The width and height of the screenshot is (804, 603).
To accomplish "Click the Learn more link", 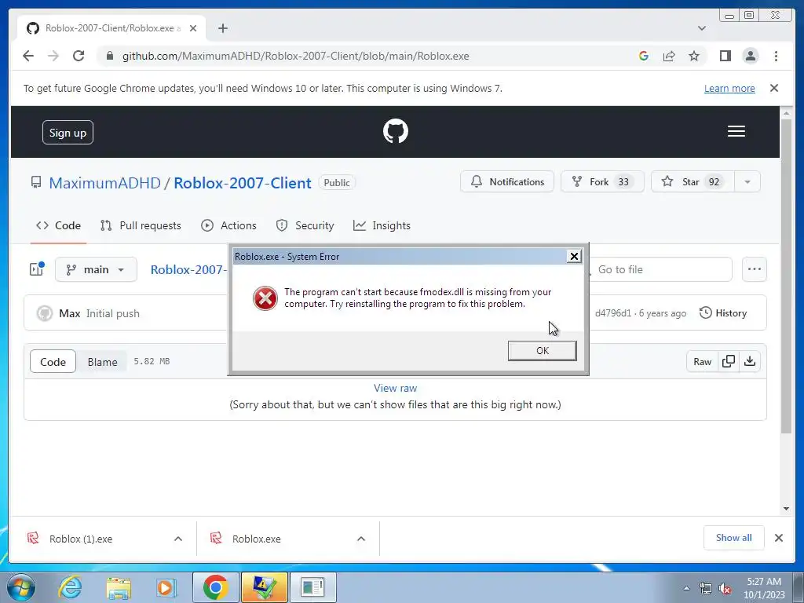I will [x=729, y=88].
